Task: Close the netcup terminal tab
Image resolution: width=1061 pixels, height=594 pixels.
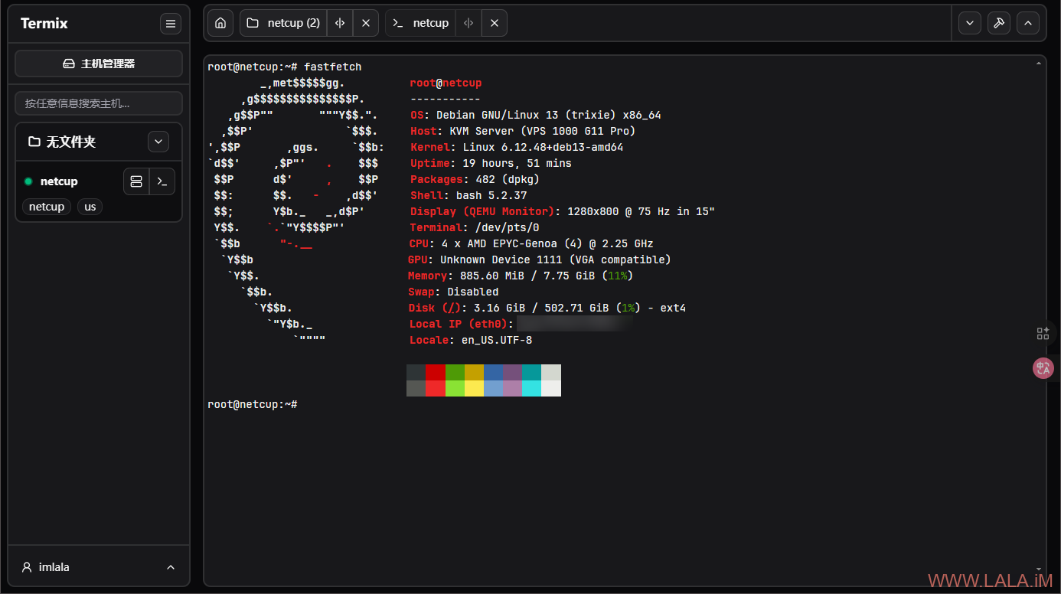Action: click(x=495, y=23)
